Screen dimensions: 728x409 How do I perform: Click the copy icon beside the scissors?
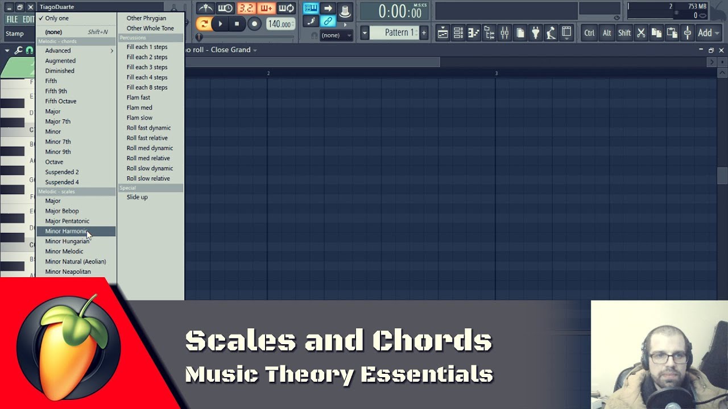click(656, 33)
